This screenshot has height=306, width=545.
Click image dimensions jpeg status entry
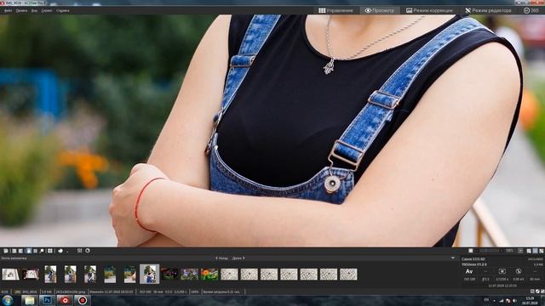(x=70, y=292)
